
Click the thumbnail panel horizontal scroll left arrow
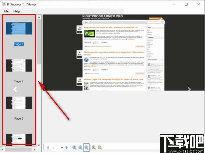[2, 149]
